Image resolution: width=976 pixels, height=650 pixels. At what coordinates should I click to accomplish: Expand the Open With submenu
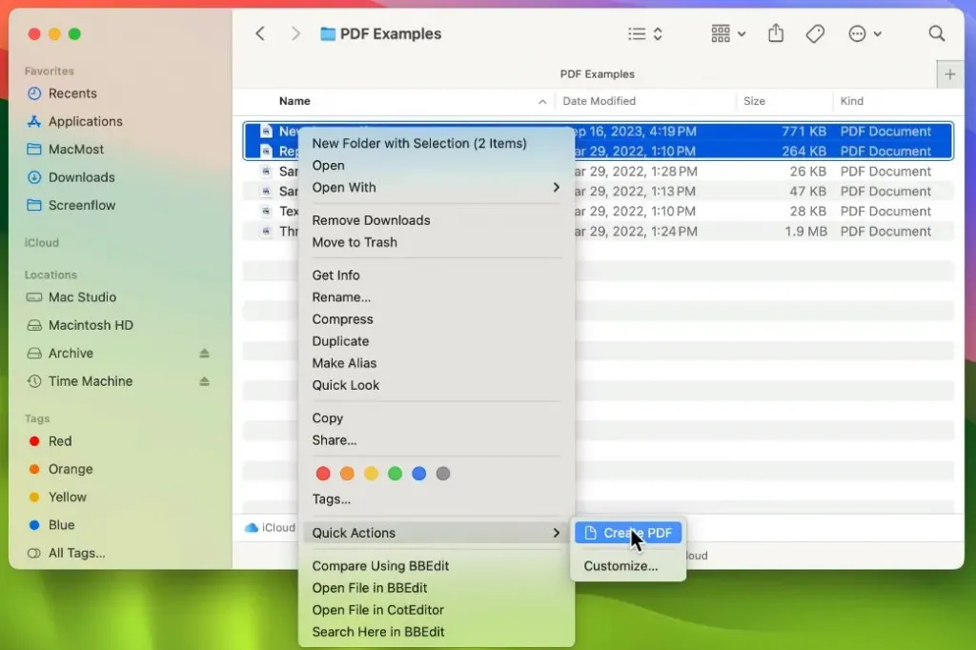tap(436, 188)
